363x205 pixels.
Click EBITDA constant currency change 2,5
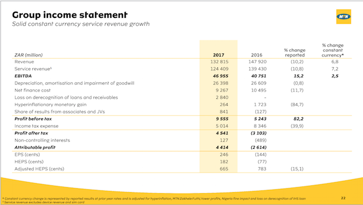click(x=335, y=76)
